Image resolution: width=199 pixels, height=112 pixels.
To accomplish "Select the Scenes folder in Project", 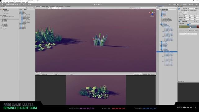I will [5, 23].
